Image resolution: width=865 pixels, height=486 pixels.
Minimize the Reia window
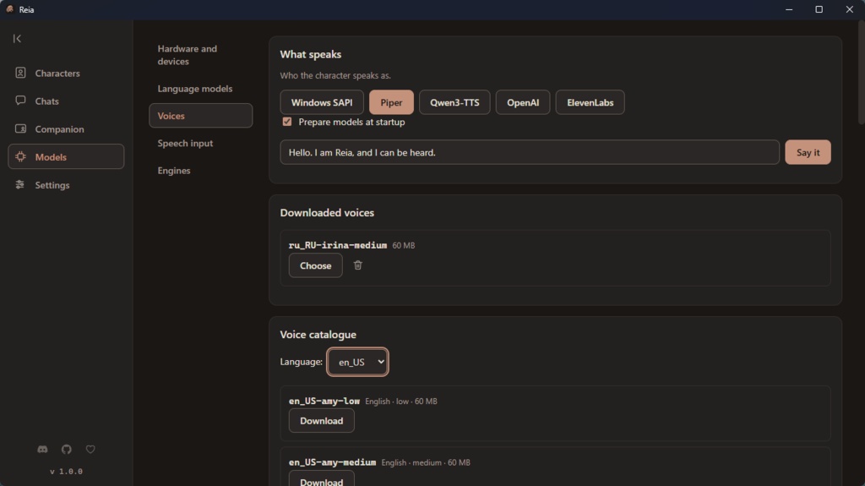point(789,9)
